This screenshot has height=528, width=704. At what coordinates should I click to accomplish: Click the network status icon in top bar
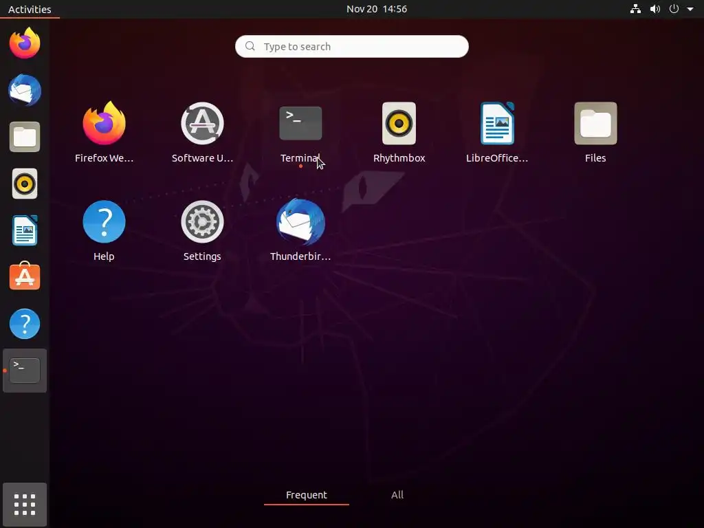pos(635,9)
